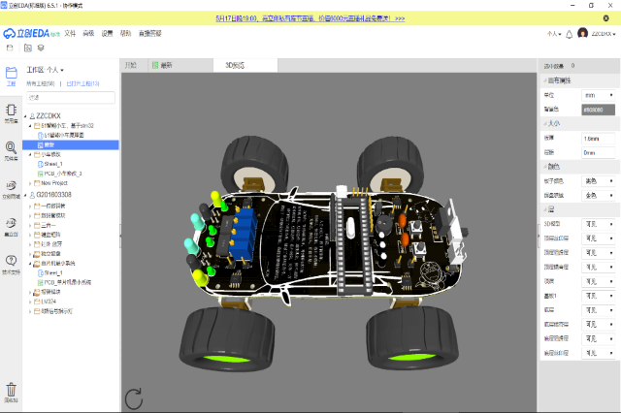621x413 pixels.
Task: Collapse the ZZCDKX tree node
Action: click(27, 115)
